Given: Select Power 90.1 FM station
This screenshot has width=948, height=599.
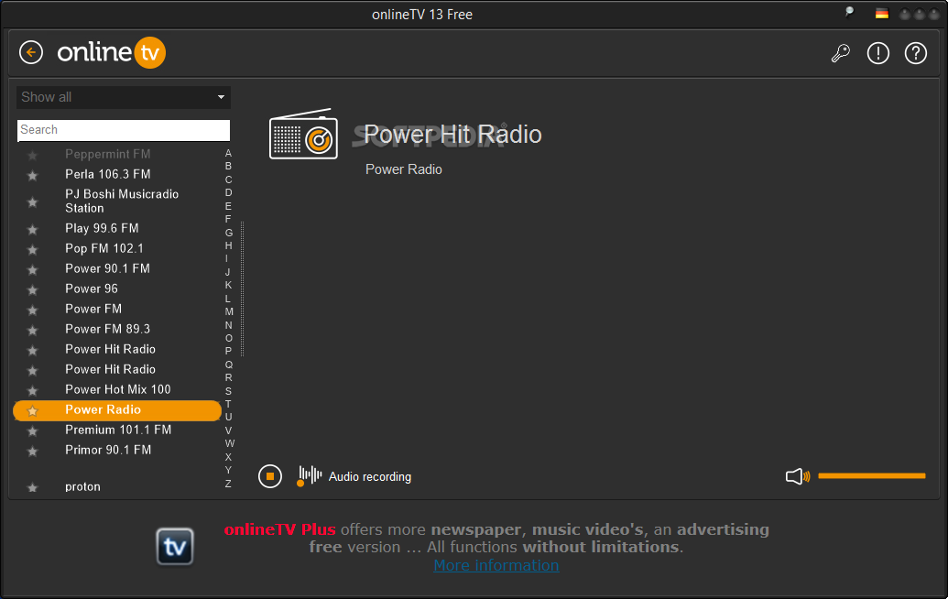Looking at the screenshot, I should point(107,268).
